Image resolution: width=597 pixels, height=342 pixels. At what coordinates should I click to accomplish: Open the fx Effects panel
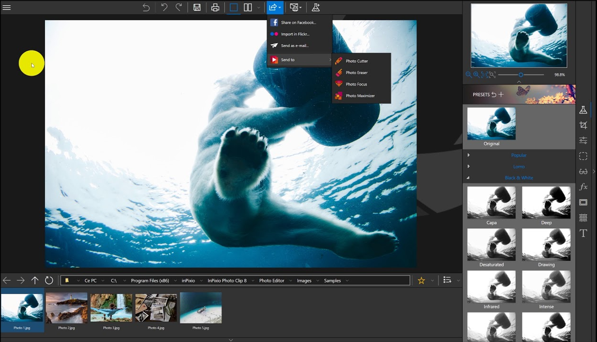(x=583, y=187)
